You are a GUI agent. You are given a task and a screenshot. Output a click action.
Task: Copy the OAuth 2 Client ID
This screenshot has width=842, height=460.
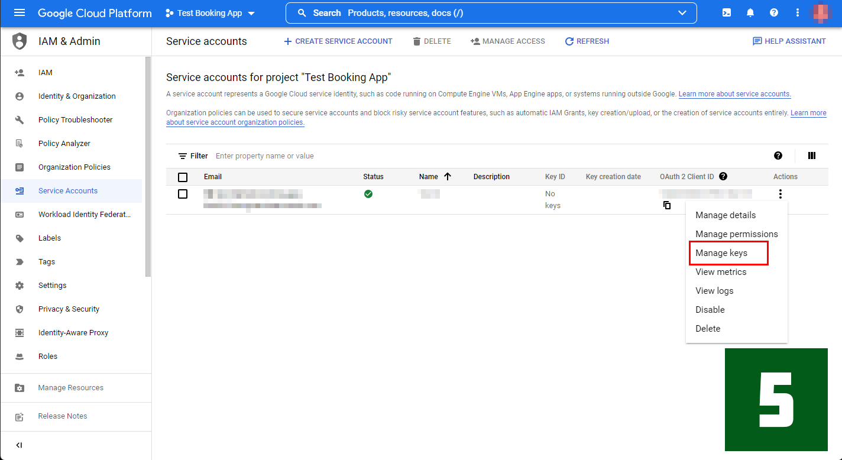click(x=667, y=205)
